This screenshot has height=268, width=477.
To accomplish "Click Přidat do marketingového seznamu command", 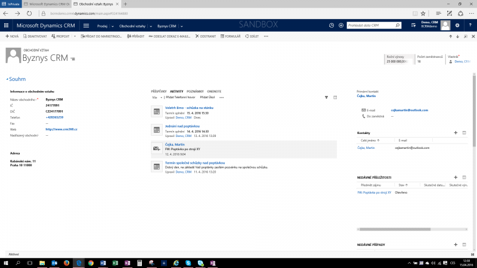I will [101, 36].
